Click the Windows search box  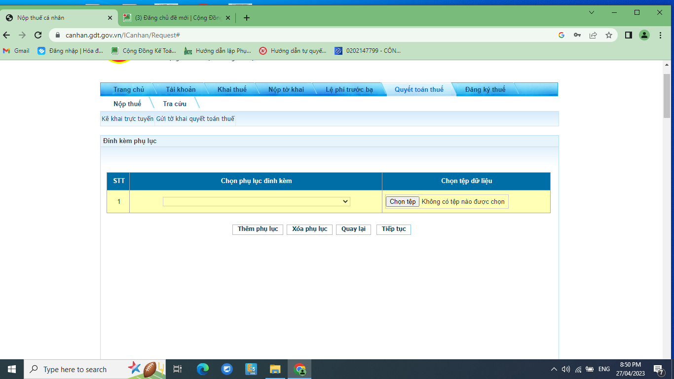(74, 369)
